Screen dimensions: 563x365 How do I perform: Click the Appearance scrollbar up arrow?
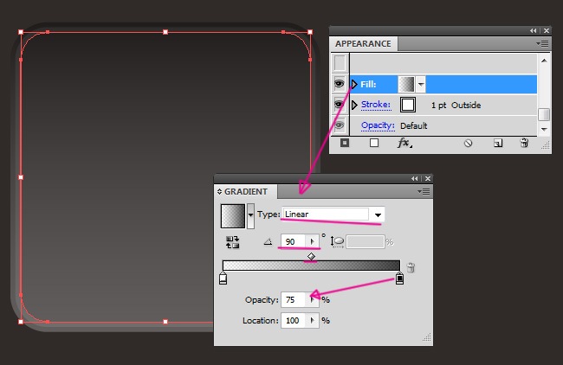[x=544, y=61]
